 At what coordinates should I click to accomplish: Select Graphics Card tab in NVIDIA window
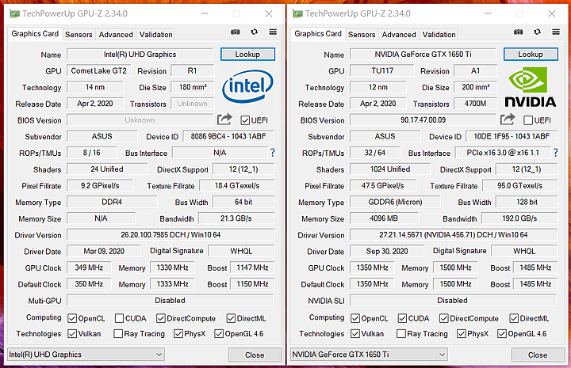click(x=318, y=34)
